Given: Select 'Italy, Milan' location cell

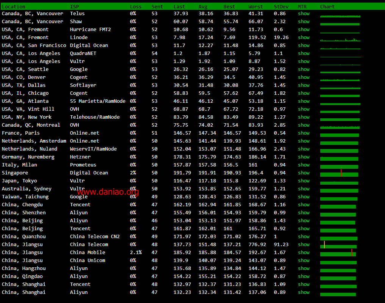Looking at the screenshot, I should pyautogui.click(x=19, y=165).
